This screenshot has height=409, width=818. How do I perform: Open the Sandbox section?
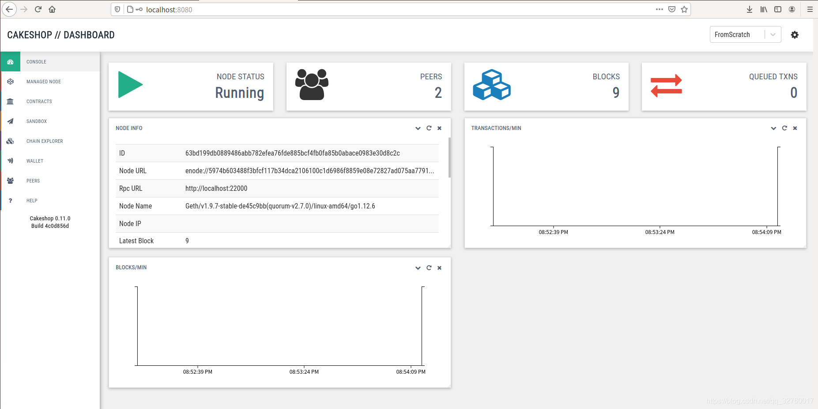(x=36, y=121)
